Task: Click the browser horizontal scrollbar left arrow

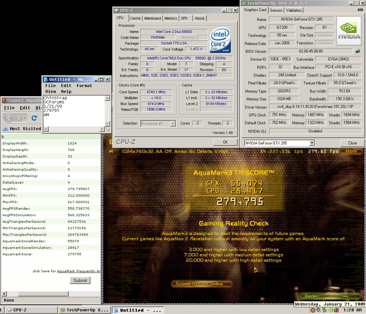Action: [x=5, y=294]
